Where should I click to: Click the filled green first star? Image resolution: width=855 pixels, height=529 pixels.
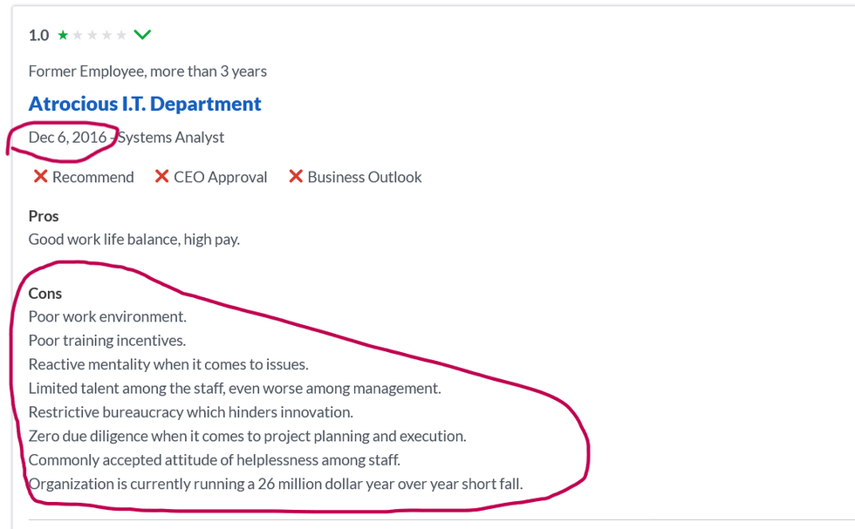tap(63, 36)
